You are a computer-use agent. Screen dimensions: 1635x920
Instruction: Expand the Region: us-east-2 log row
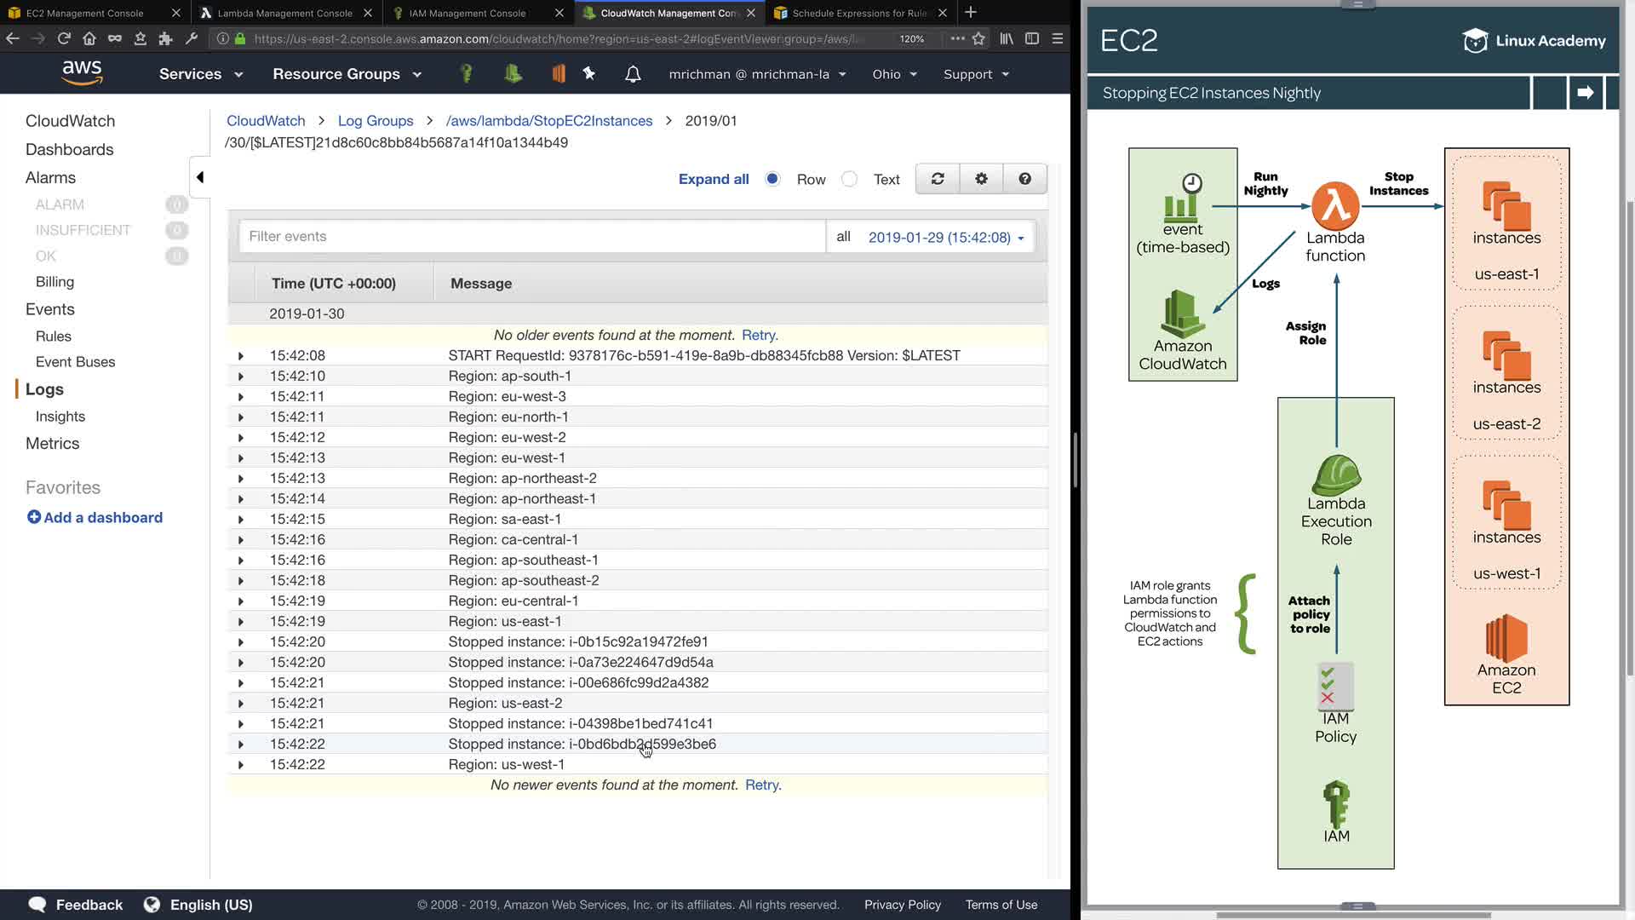[x=241, y=704]
